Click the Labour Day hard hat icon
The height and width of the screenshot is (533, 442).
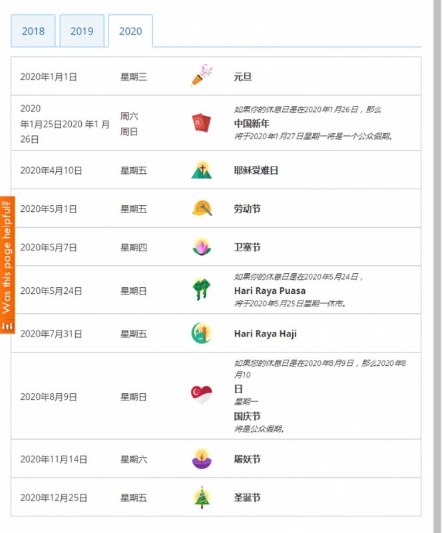pyautogui.click(x=201, y=209)
